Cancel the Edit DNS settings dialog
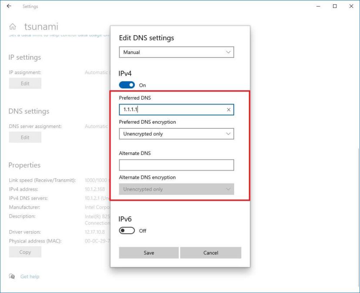Image resolution: width=360 pixels, height=293 pixels. click(x=211, y=253)
